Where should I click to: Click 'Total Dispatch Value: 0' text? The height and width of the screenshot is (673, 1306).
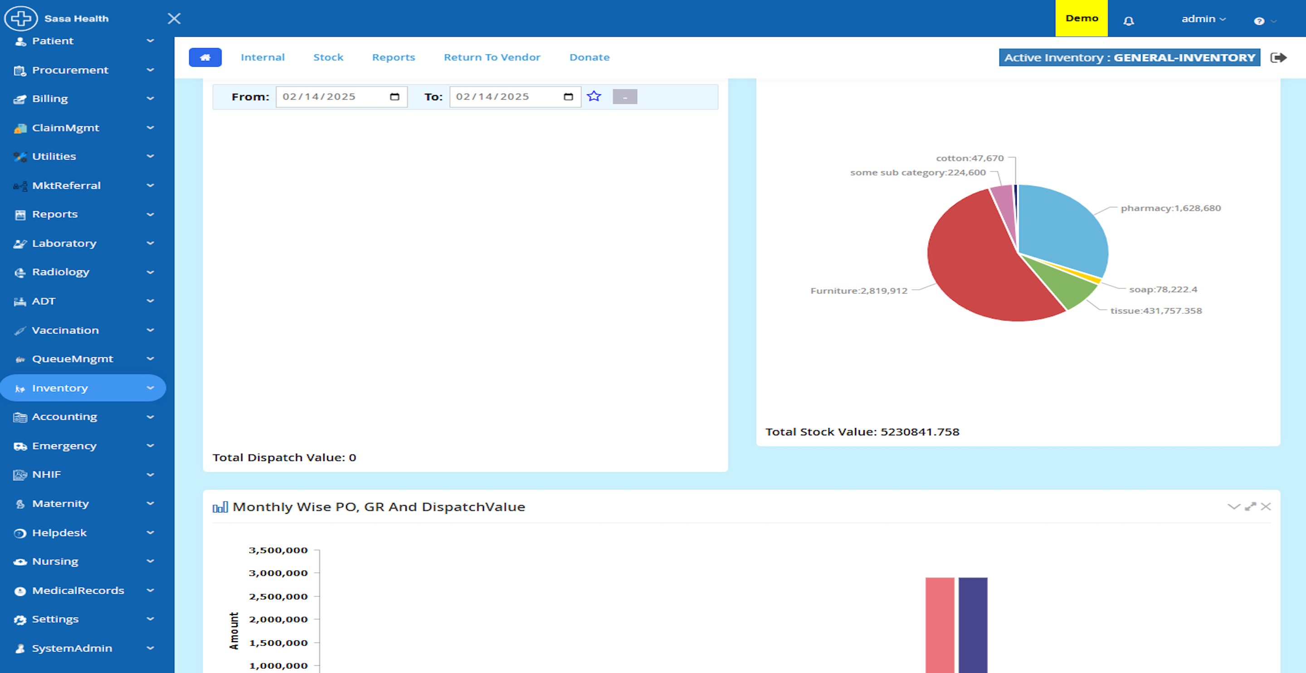(284, 458)
